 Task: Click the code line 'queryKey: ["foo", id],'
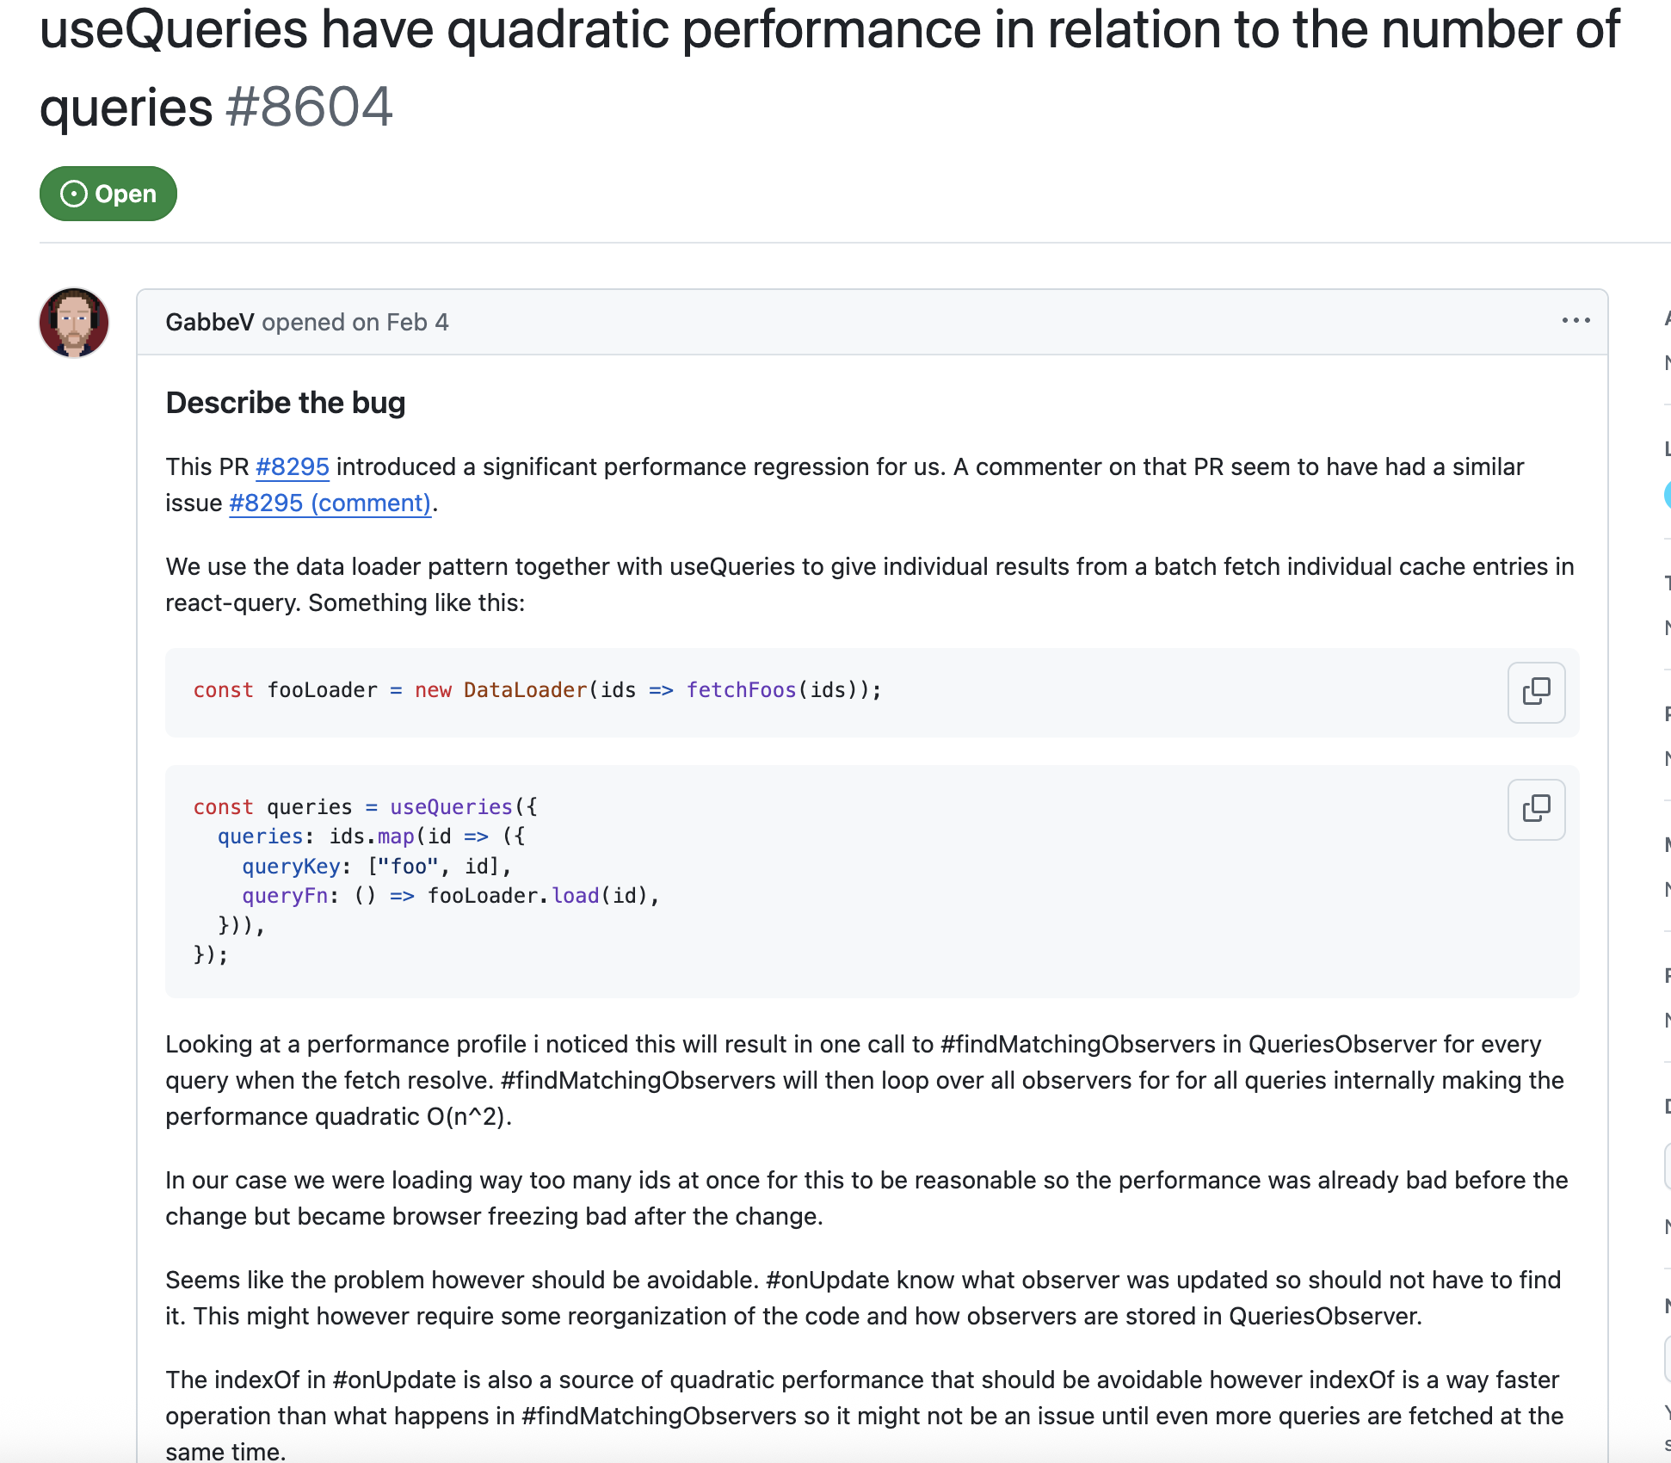[x=377, y=866]
